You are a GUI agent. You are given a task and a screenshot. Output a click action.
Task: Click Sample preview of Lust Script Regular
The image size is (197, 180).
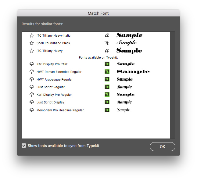coord(124,87)
